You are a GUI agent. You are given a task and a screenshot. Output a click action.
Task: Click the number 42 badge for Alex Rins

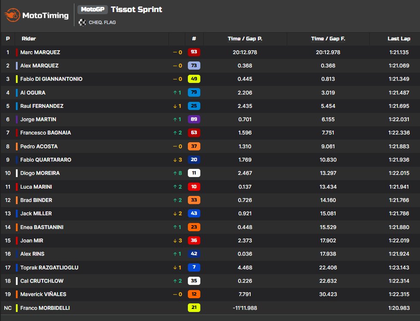coord(194,254)
